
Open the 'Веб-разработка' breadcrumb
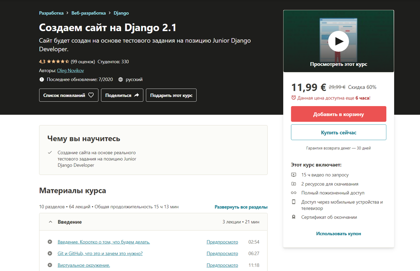coord(89,13)
